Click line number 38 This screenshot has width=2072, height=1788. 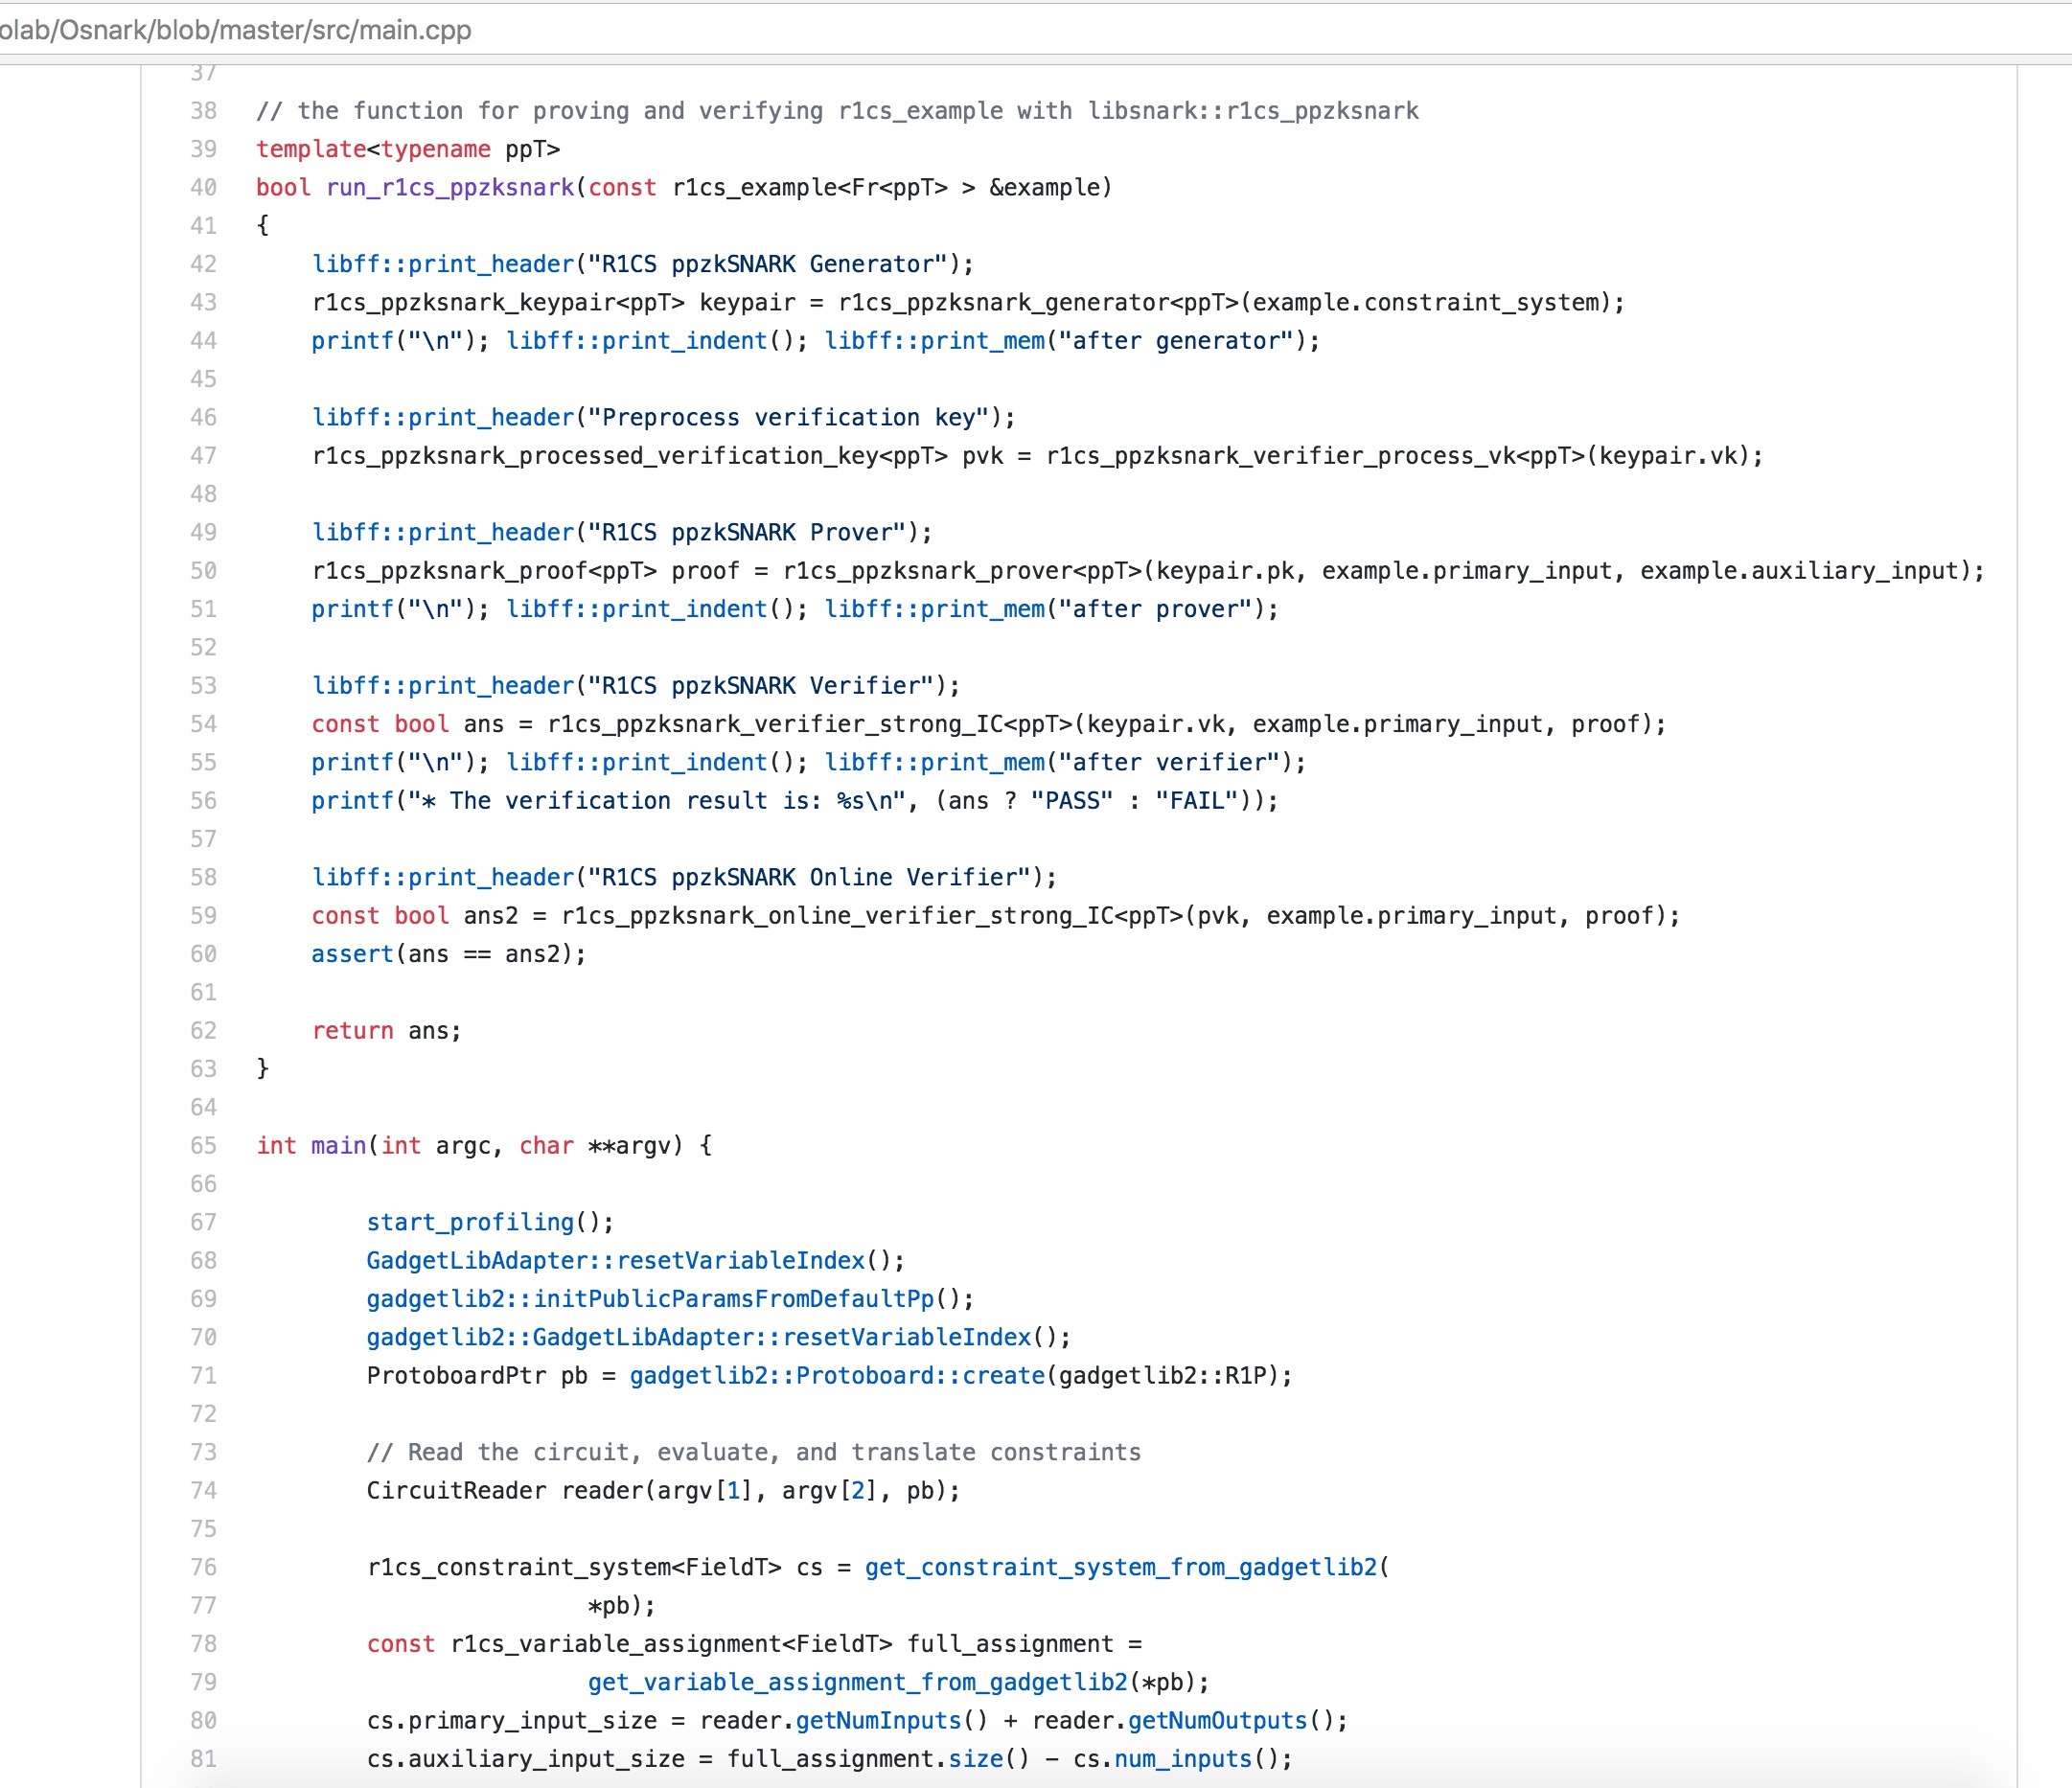click(203, 111)
